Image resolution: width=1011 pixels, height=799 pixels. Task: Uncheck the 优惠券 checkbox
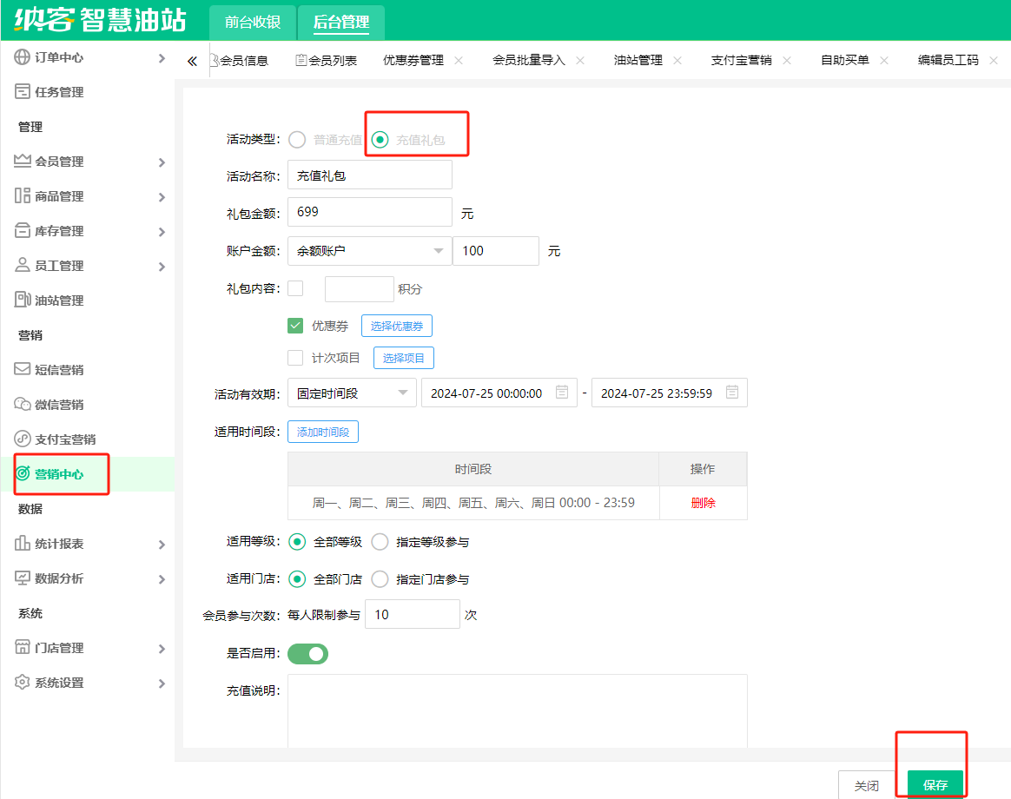pos(295,326)
